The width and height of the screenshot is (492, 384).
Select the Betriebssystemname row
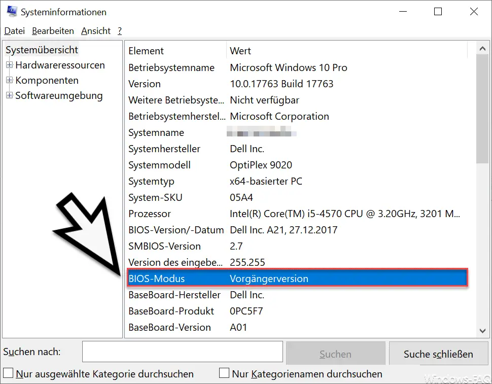pos(297,67)
